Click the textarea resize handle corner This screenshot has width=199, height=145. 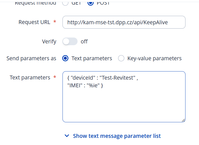click(183, 120)
